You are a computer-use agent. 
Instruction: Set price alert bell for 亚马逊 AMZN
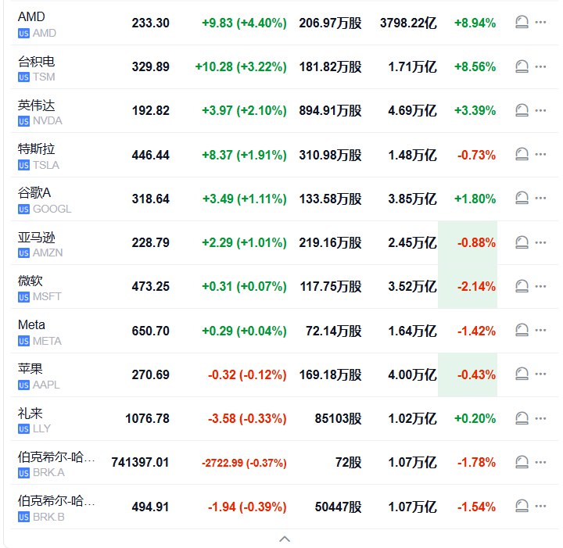point(522,242)
